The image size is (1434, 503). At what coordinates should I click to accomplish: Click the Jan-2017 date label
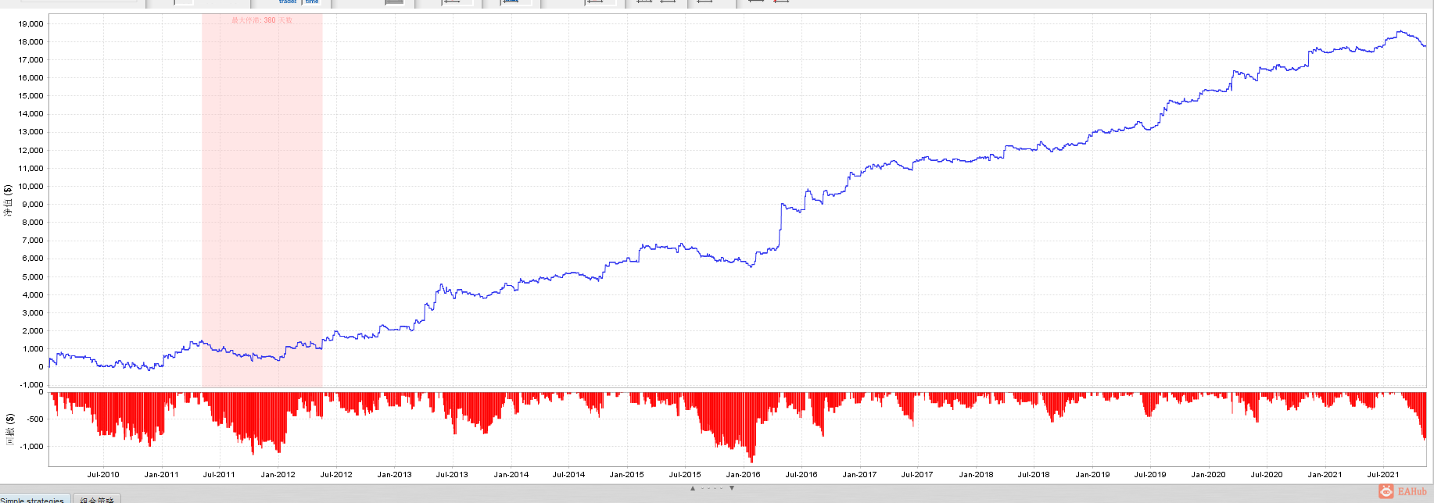coord(859,475)
